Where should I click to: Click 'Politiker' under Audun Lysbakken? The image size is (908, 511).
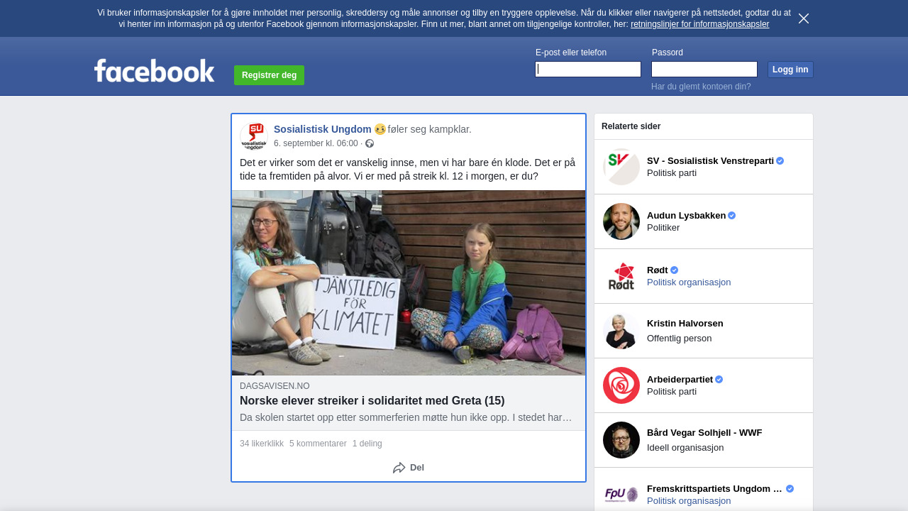pyautogui.click(x=663, y=228)
